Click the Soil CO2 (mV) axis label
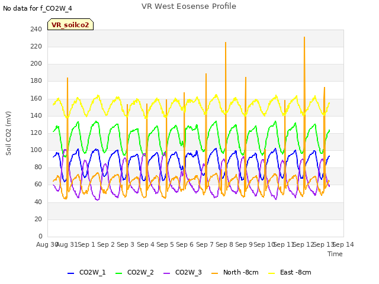Screen dimensions: 379x284 click(x=8, y=133)
